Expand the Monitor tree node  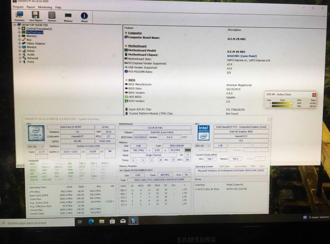[20, 47]
